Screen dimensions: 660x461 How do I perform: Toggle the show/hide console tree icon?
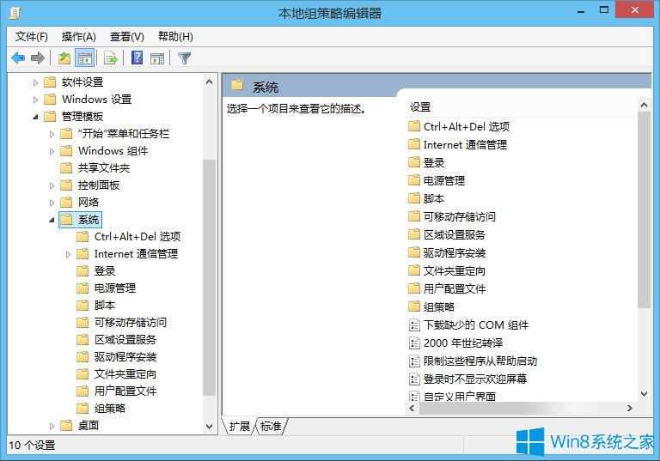[x=85, y=58]
